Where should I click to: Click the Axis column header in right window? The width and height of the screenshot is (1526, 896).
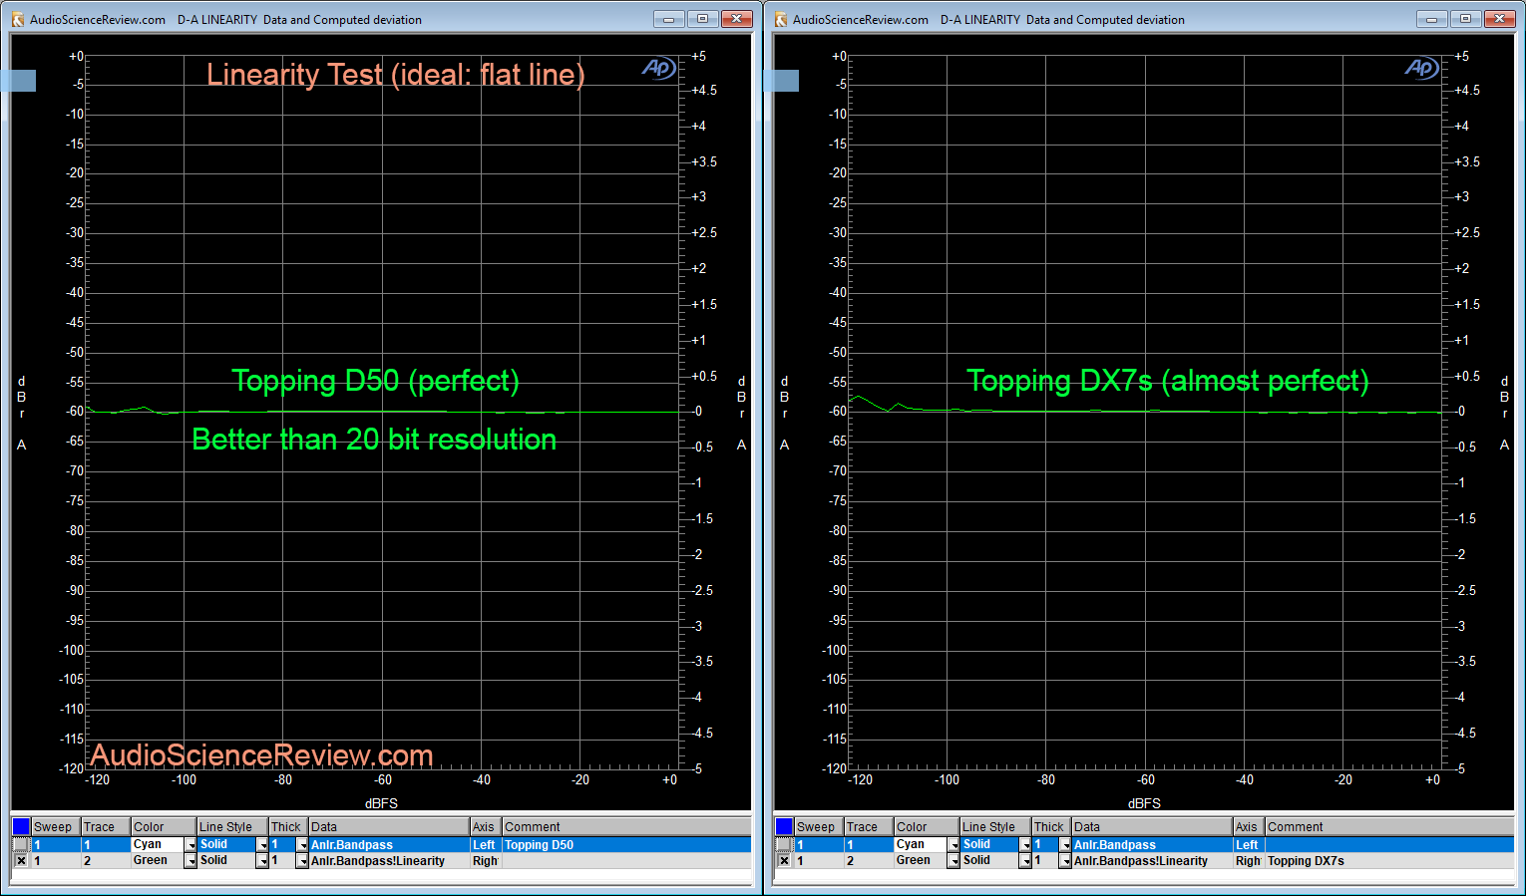[1249, 826]
